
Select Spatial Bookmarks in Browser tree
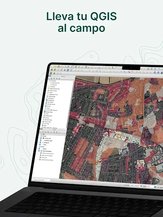(x=55, y=89)
